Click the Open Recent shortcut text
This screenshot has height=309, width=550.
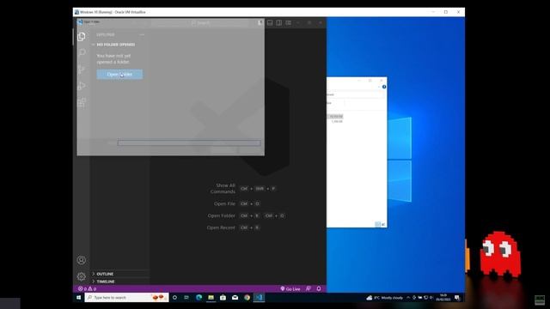pos(221,227)
